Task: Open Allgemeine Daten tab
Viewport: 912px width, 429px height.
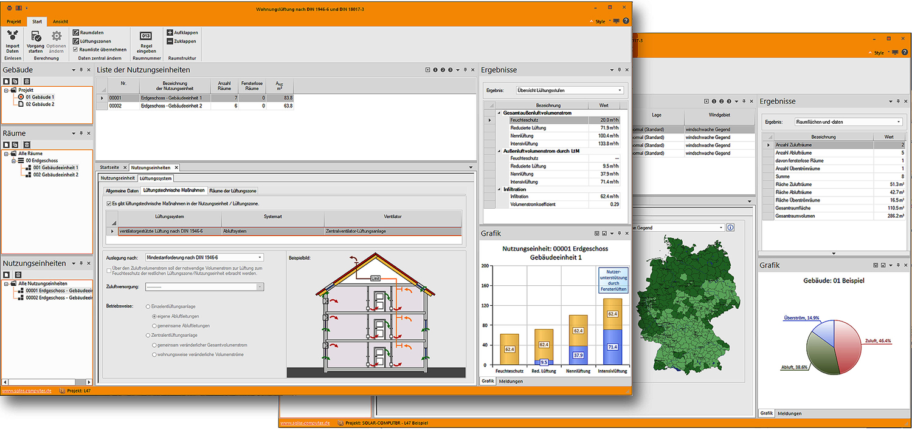Action: click(122, 191)
